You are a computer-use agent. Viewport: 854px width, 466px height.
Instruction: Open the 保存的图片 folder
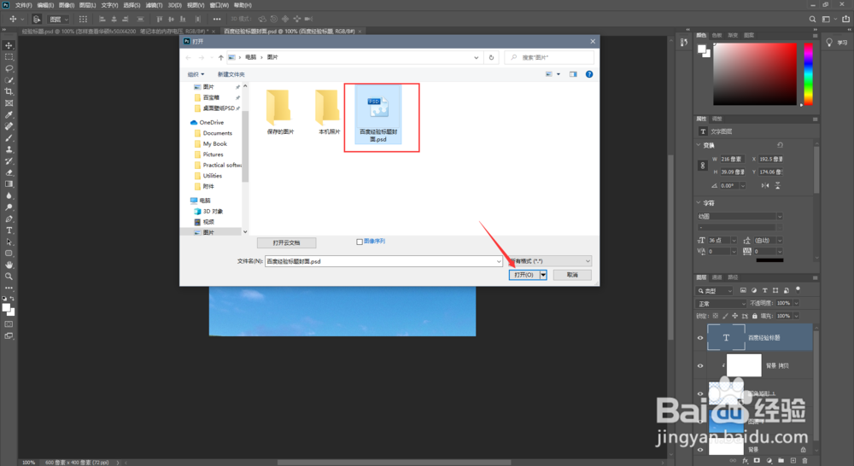click(280, 112)
